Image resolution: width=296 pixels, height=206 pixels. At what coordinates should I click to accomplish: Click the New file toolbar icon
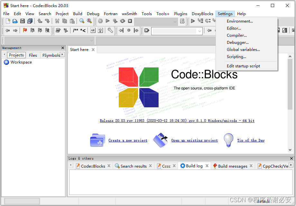tap(8, 21)
